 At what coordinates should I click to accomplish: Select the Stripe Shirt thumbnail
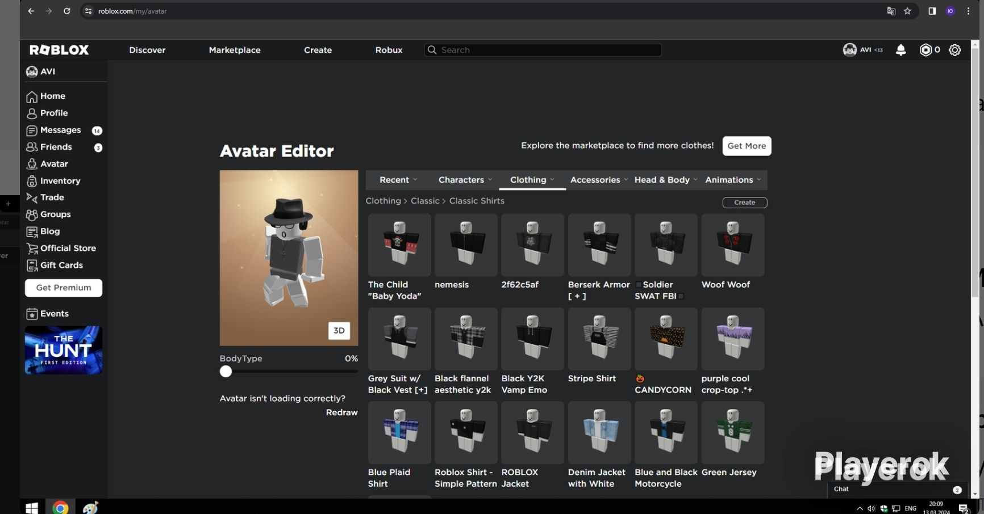[x=599, y=339]
